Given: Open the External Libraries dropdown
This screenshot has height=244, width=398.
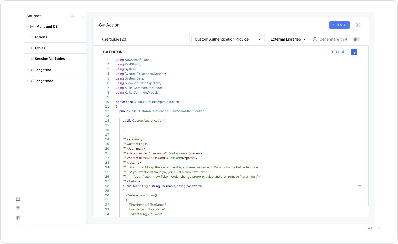Looking at the screenshot, I should click(x=288, y=39).
